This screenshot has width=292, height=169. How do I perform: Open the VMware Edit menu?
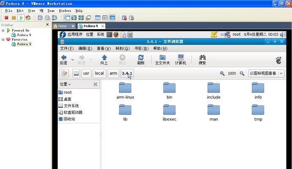[x=20, y=11]
